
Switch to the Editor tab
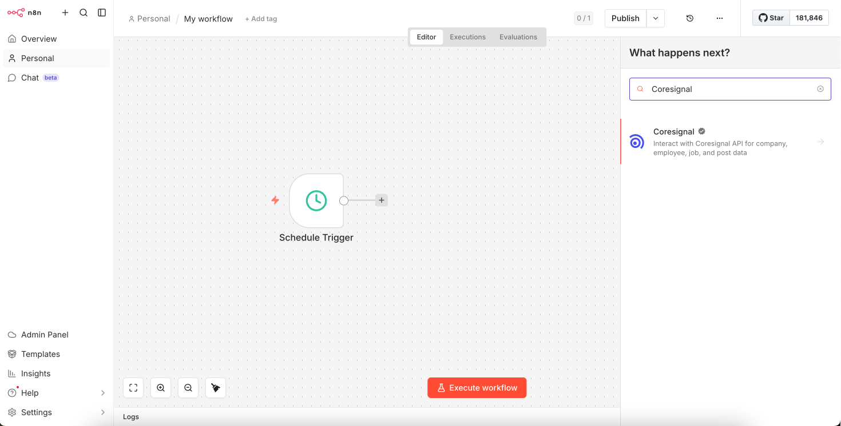(x=426, y=37)
